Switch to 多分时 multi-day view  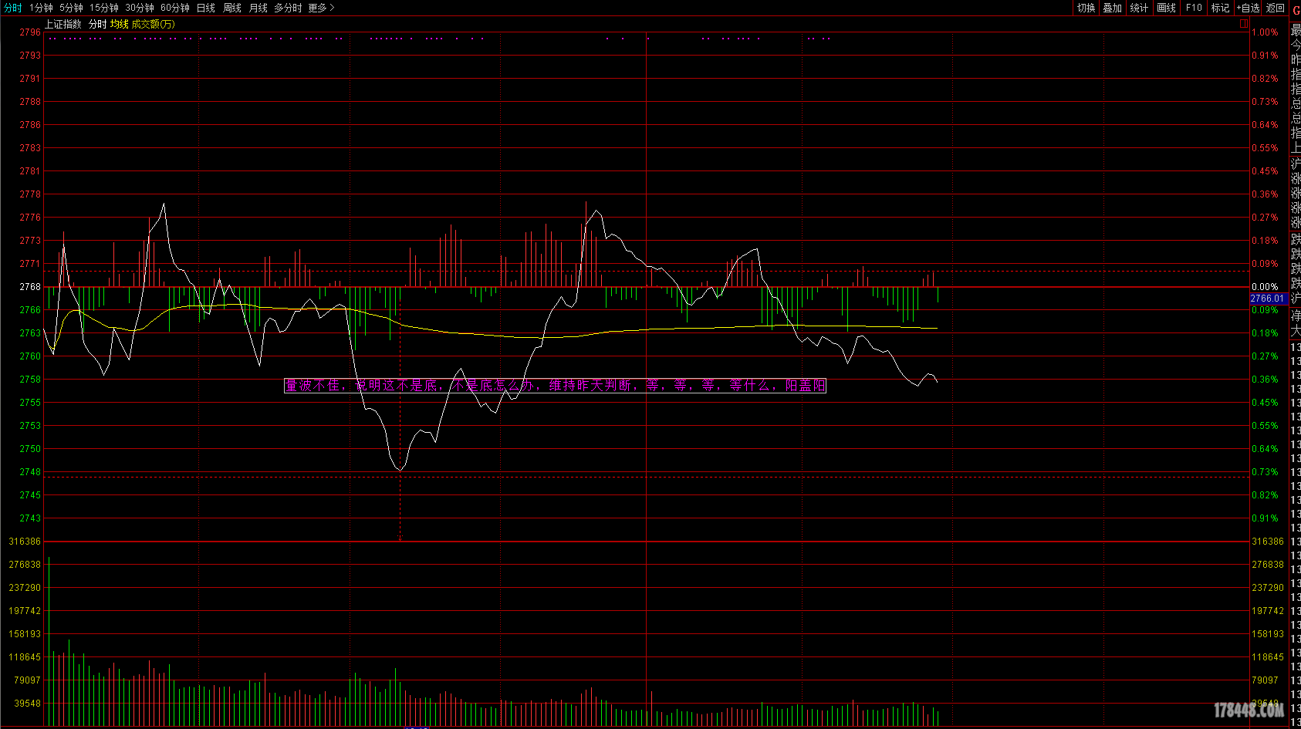point(288,8)
